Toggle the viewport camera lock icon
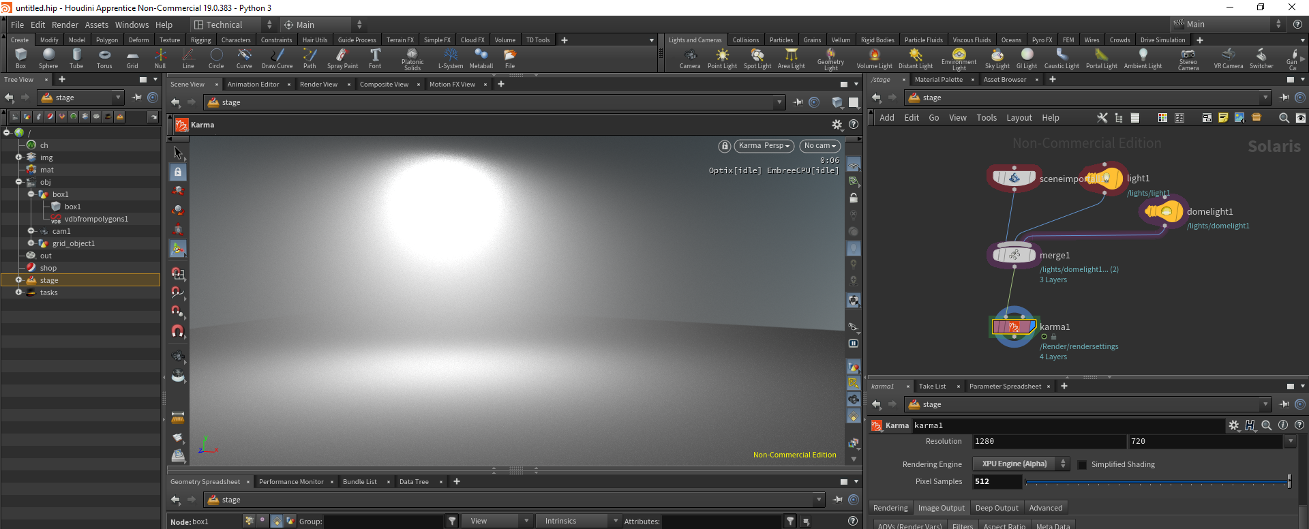1309x529 pixels. (724, 146)
